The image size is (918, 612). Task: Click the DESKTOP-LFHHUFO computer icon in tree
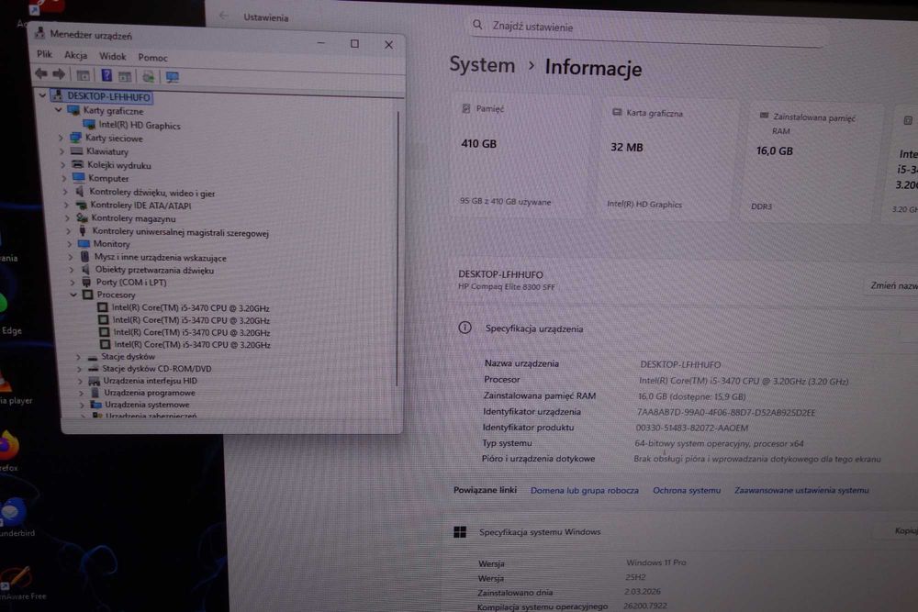pos(57,96)
